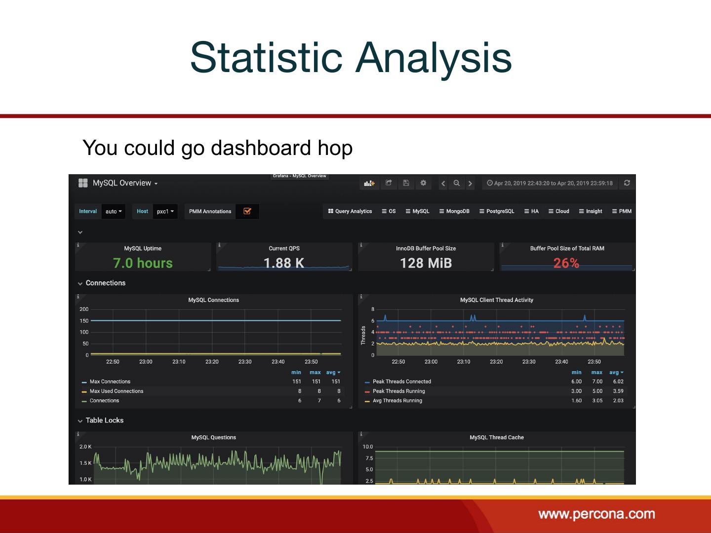Open info icon on InnoDB Buffer Pool Size panel
Screen dimensions: 711x533
click(x=361, y=245)
